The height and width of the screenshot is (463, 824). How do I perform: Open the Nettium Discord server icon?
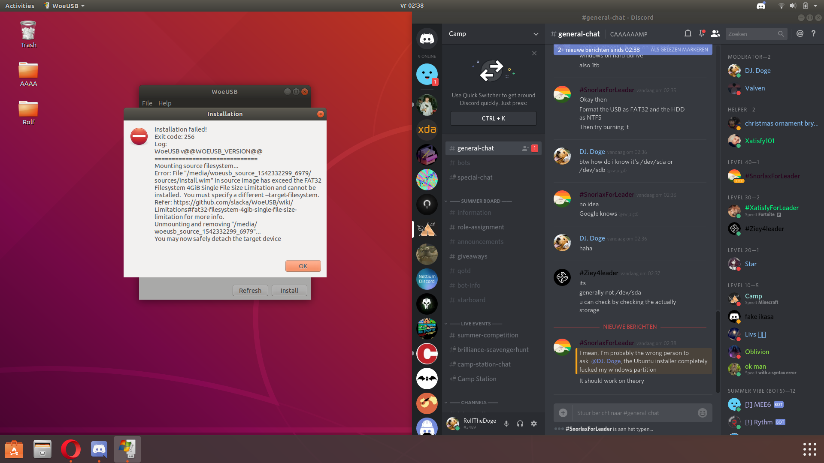tap(427, 279)
